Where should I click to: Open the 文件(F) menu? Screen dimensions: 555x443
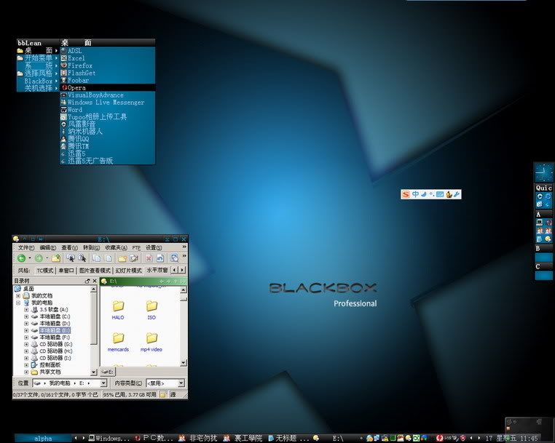point(26,247)
